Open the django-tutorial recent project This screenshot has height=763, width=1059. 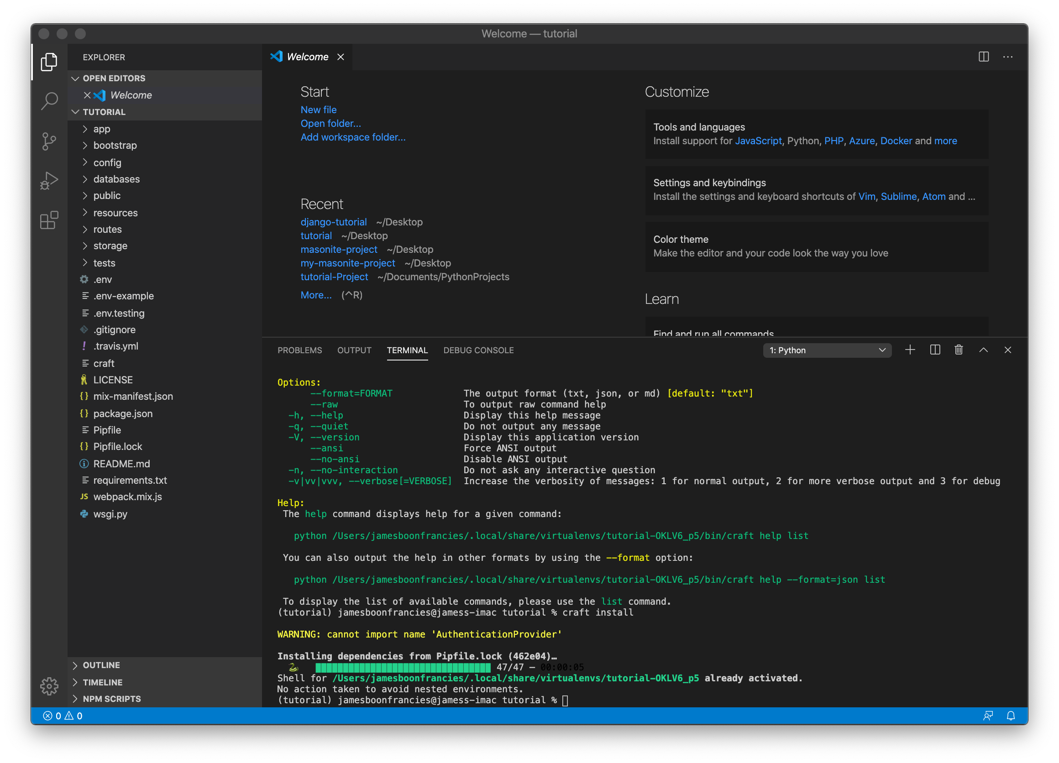click(334, 222)
